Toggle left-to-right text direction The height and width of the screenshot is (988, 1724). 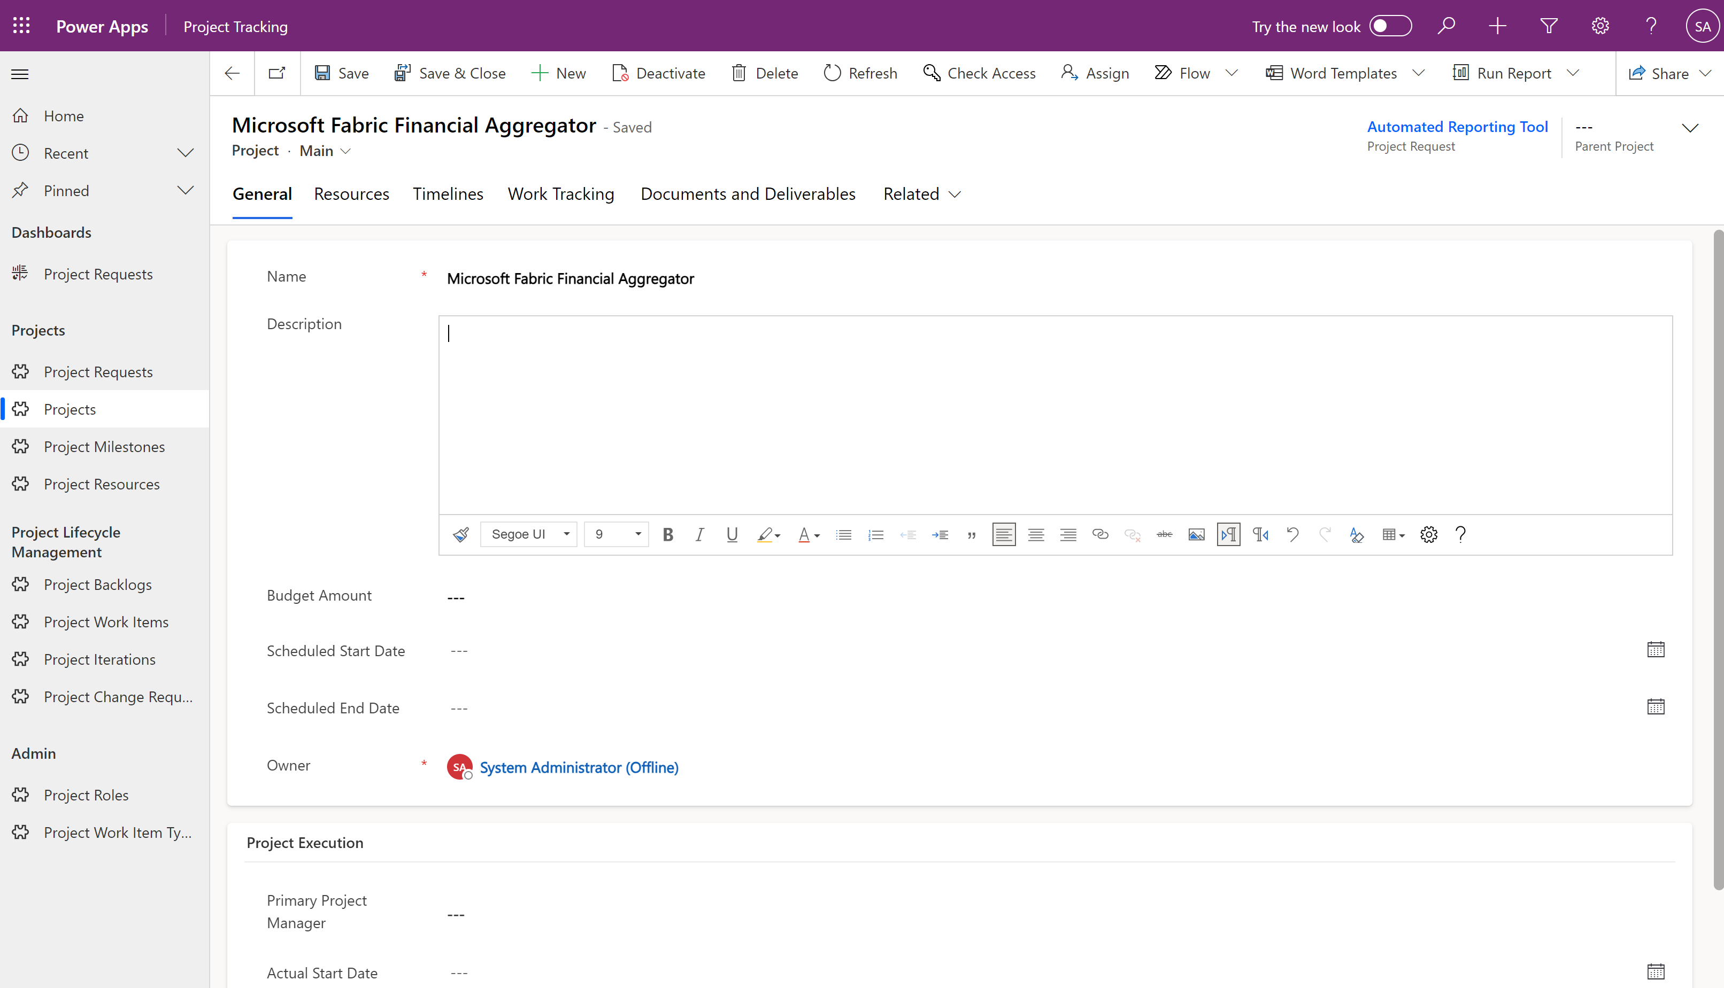(x=1228, y=535)
